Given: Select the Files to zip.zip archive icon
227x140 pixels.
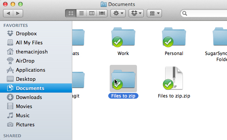Looking at the screenshot, I should coord(173,78).
